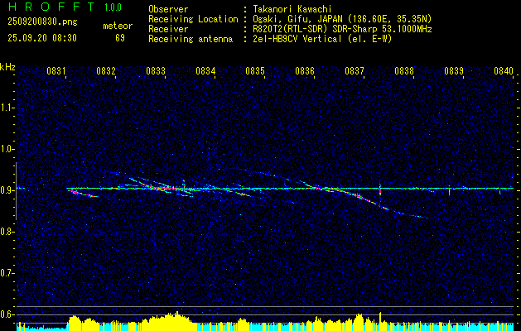Click the 0831 time marker

pos(55,70)
